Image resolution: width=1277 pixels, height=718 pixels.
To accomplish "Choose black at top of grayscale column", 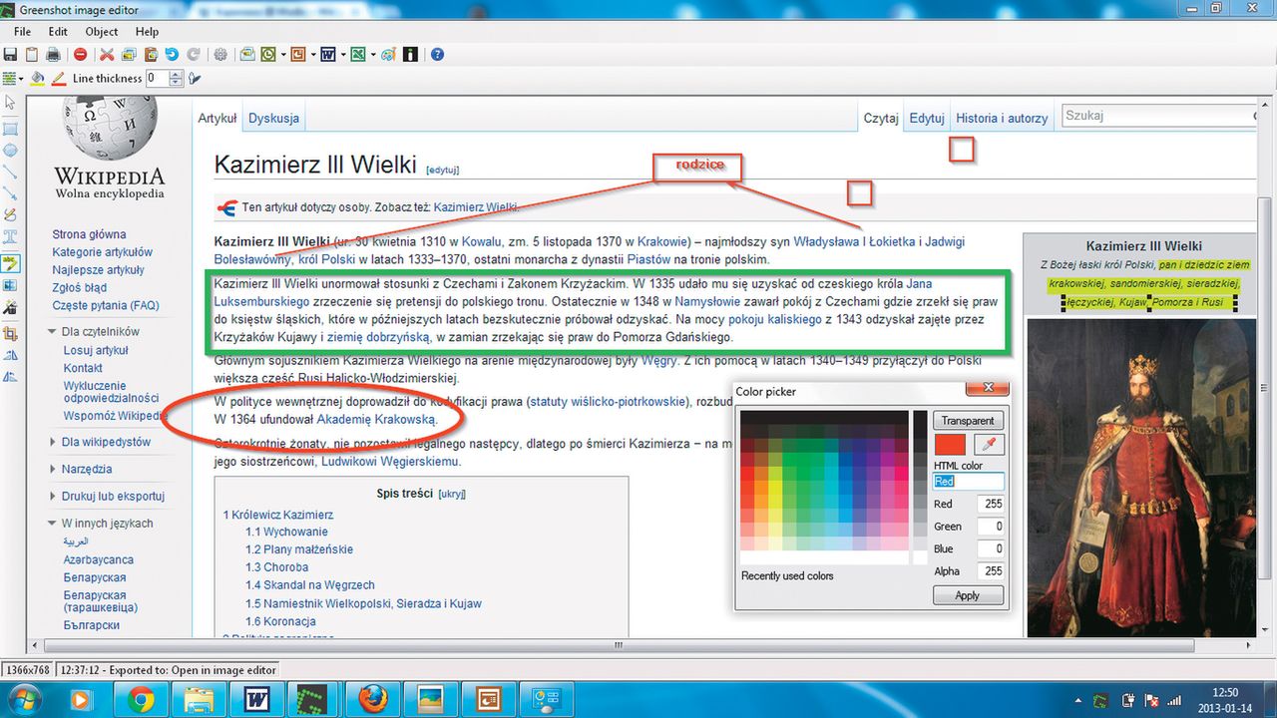I will tap(920, 419).
